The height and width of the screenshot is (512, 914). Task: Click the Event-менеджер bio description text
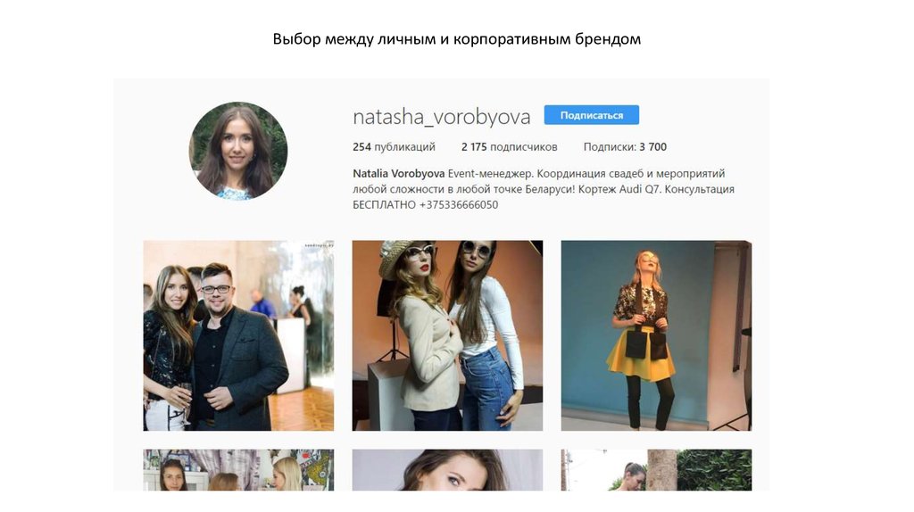544,189
